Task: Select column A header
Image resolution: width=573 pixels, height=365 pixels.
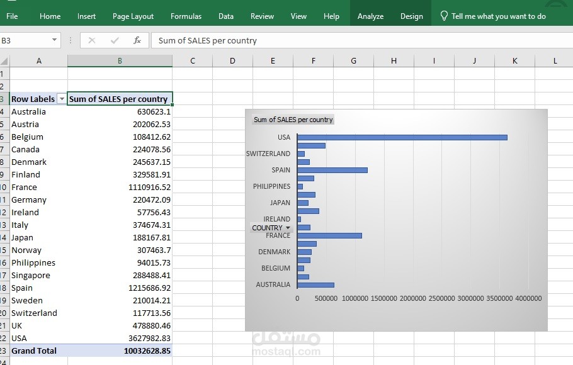Action: (x=39, y=60)
